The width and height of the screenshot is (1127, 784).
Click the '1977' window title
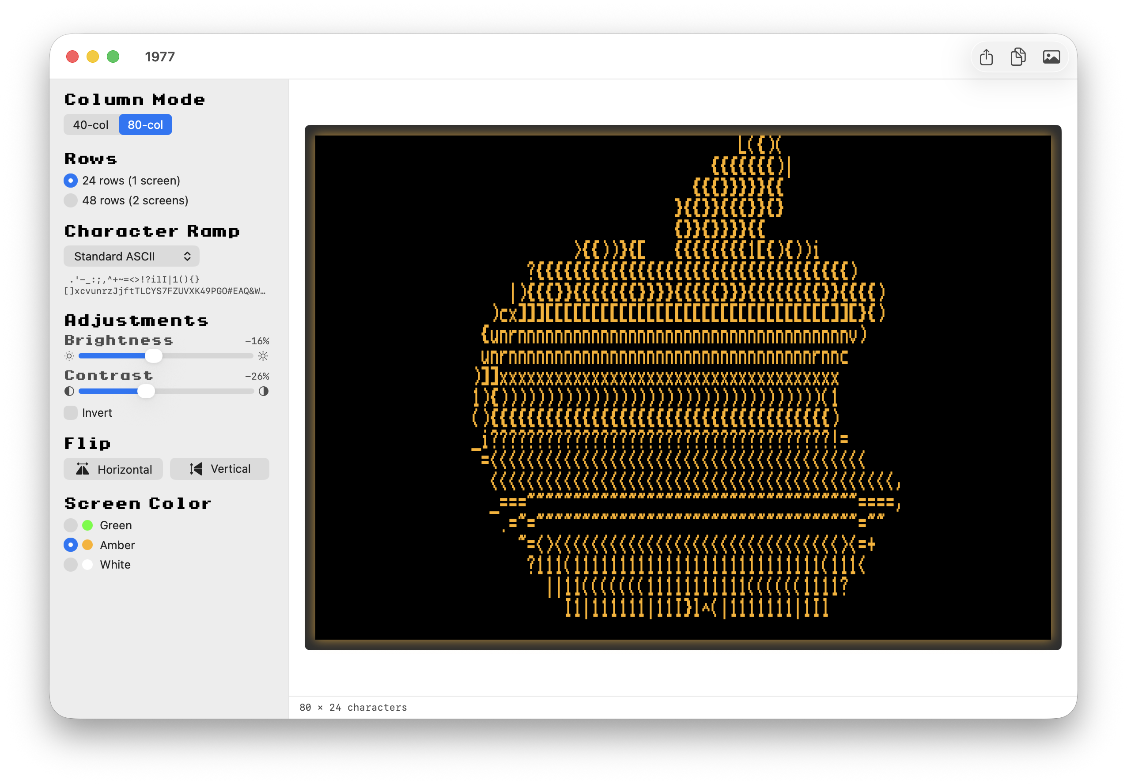coord(159,57)
